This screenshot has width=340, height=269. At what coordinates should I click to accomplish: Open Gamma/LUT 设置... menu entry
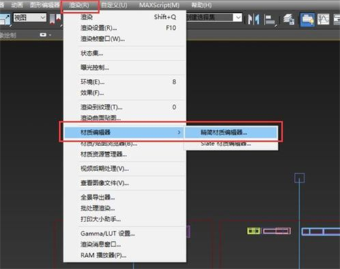point(125,234)
